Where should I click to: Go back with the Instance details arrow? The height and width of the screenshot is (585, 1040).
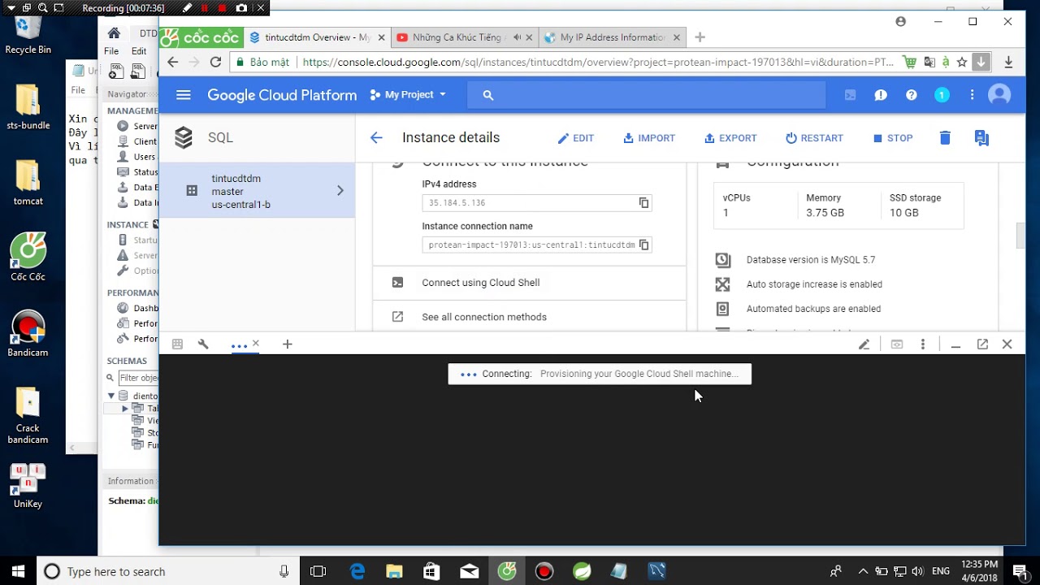[x=376, y=138]
